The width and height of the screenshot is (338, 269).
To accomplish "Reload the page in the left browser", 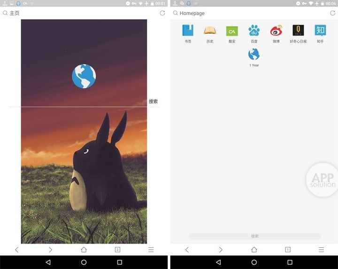I will [x=162, y=13].
